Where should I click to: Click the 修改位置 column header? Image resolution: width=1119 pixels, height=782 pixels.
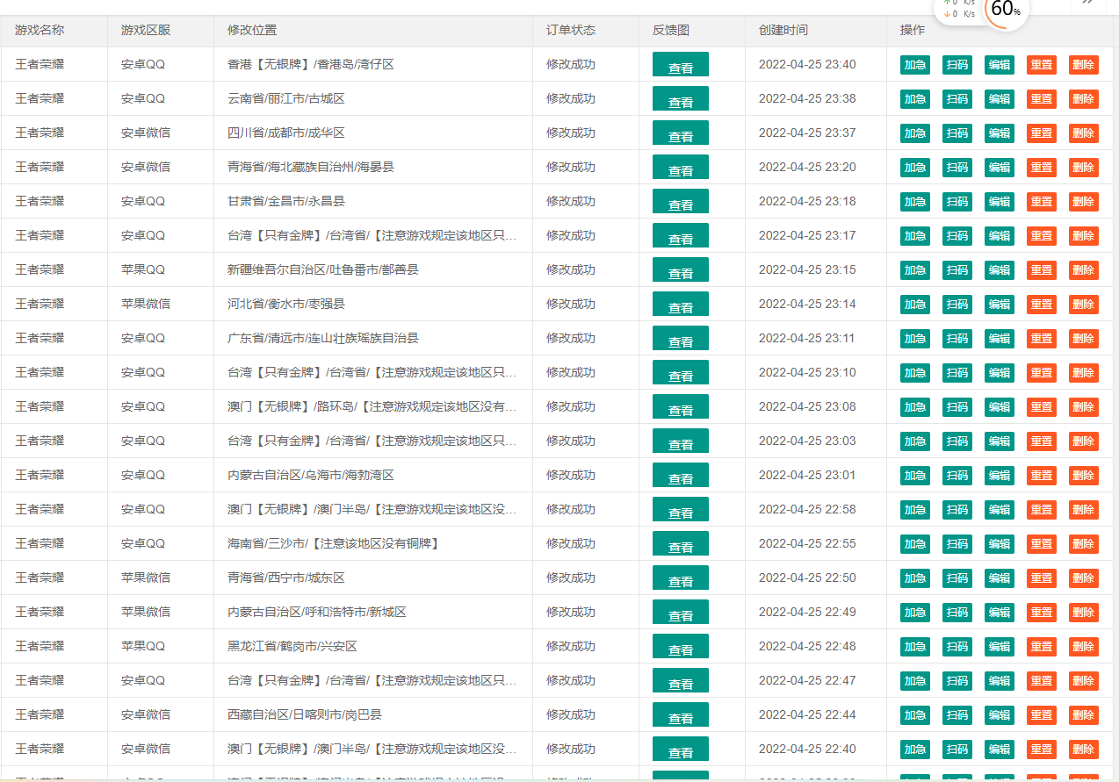(252, 30)
